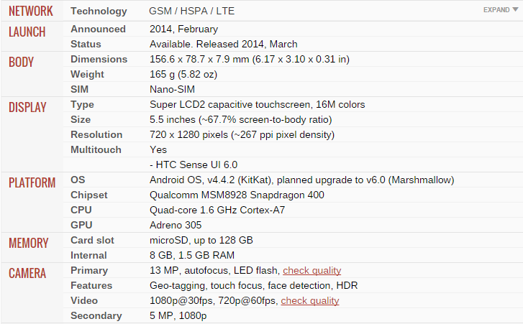
Task: Select the Multitouch spec label
Action: (96, 150)
